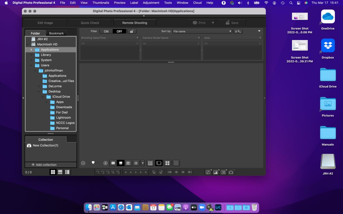This screenshot has width=343, height=214.
Task: Click the zoom-out minus thumbnail size icon
Action: click(83, 163)
